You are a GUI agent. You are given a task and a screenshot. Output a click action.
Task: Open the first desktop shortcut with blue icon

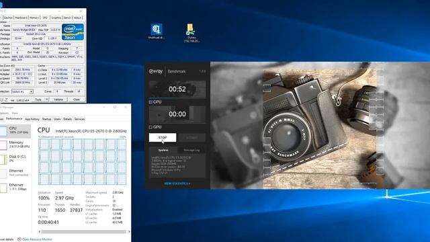[157, 32]
